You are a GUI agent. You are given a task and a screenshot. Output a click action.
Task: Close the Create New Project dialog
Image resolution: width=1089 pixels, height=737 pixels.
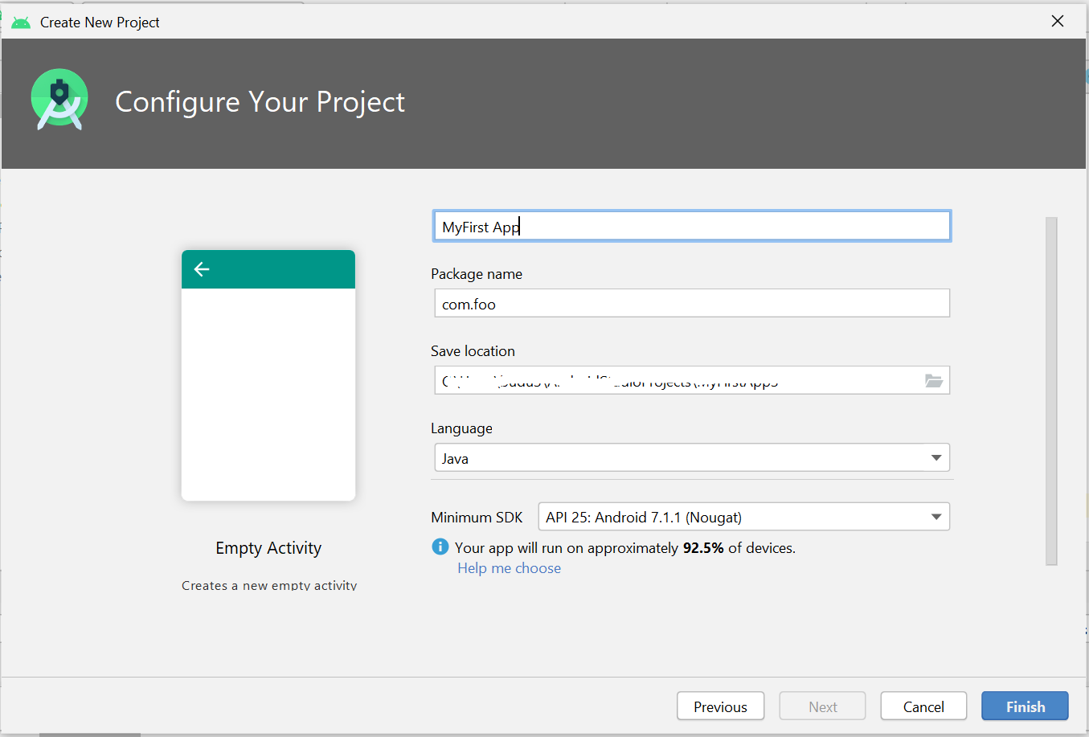coord(1057,21)
